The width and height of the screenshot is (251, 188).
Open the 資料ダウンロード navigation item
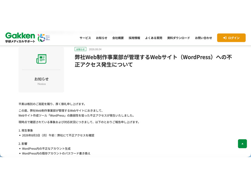point(178,38)
